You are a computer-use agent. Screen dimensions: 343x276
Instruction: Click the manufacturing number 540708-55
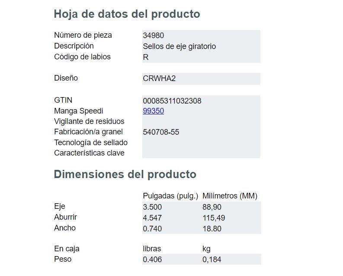(161, 132)
